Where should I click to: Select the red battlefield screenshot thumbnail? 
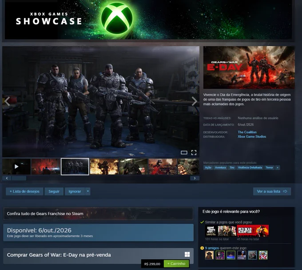[163, 167]
